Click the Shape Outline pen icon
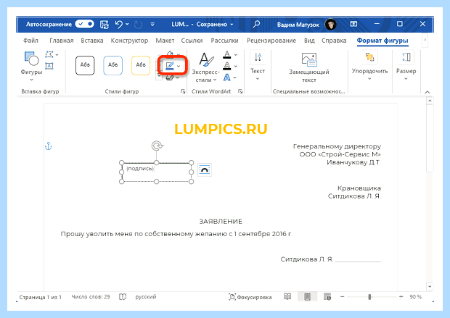Image resolution: width=450 pixels, height=318 pixels. click(170, 66)
